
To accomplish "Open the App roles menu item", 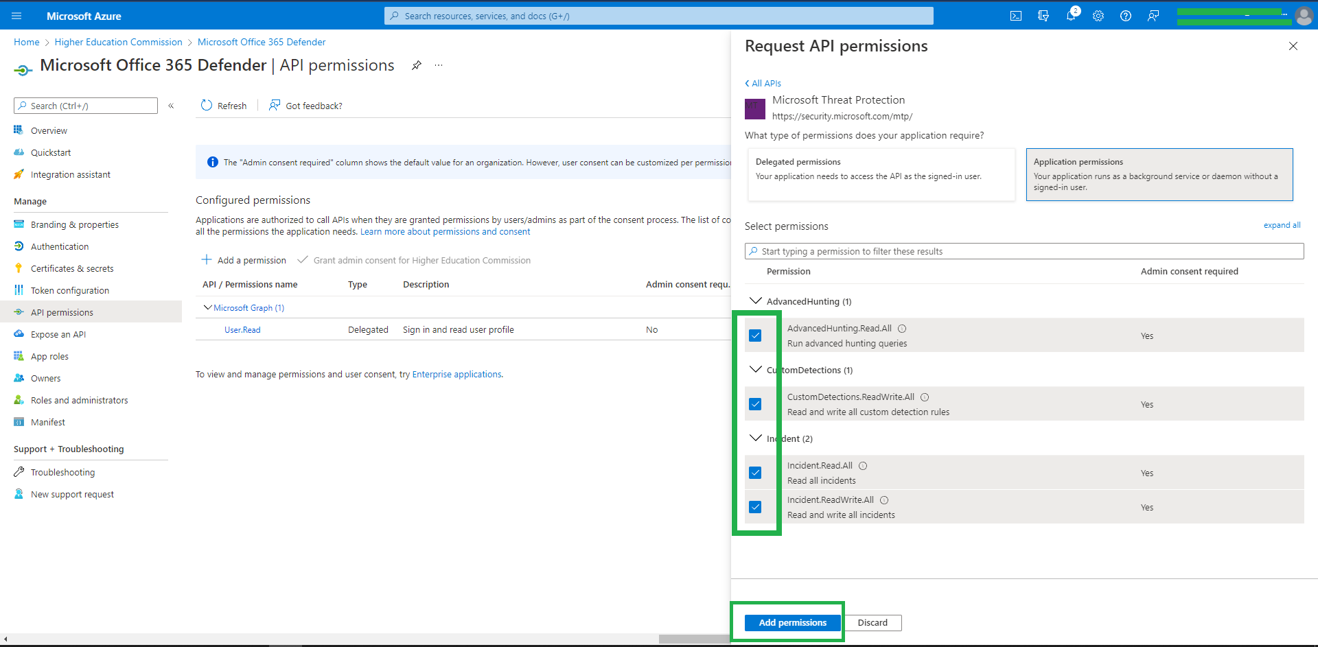I will (49, 356).
